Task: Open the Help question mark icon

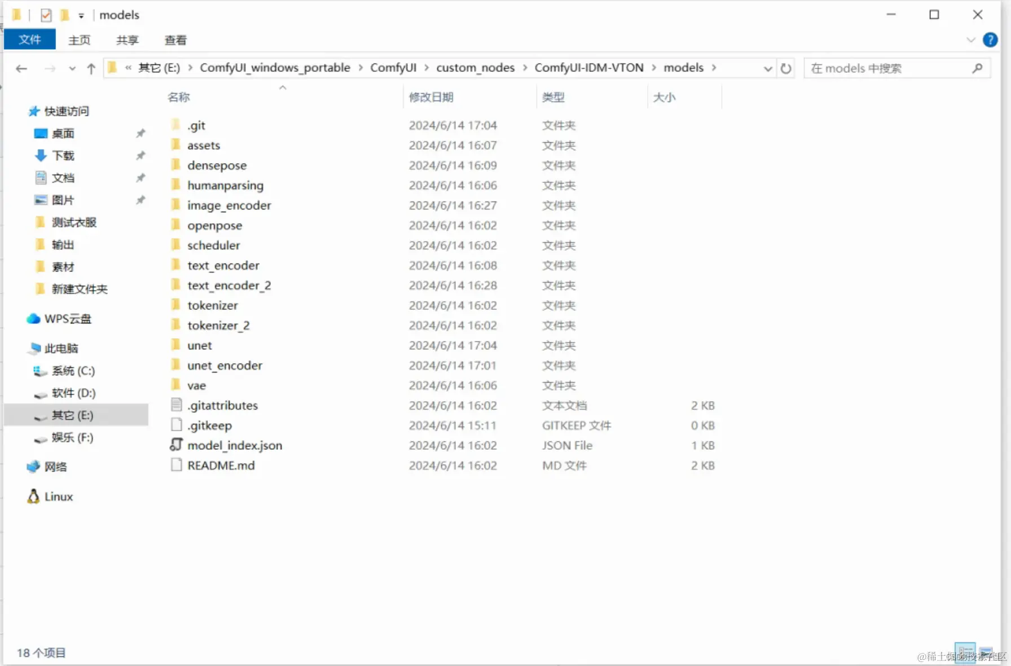Action: [x=990, y=40]
